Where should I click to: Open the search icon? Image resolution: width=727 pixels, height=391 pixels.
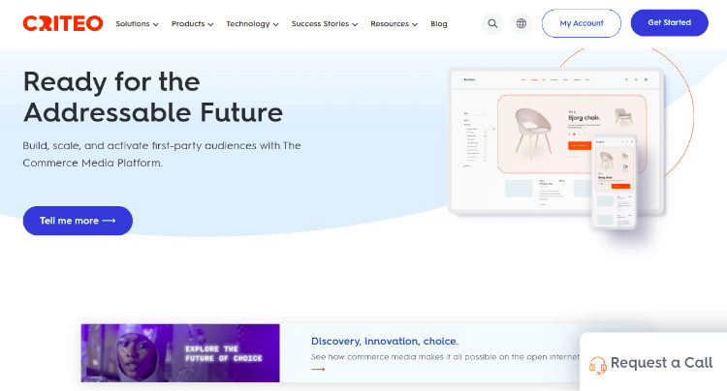[492, 23]
